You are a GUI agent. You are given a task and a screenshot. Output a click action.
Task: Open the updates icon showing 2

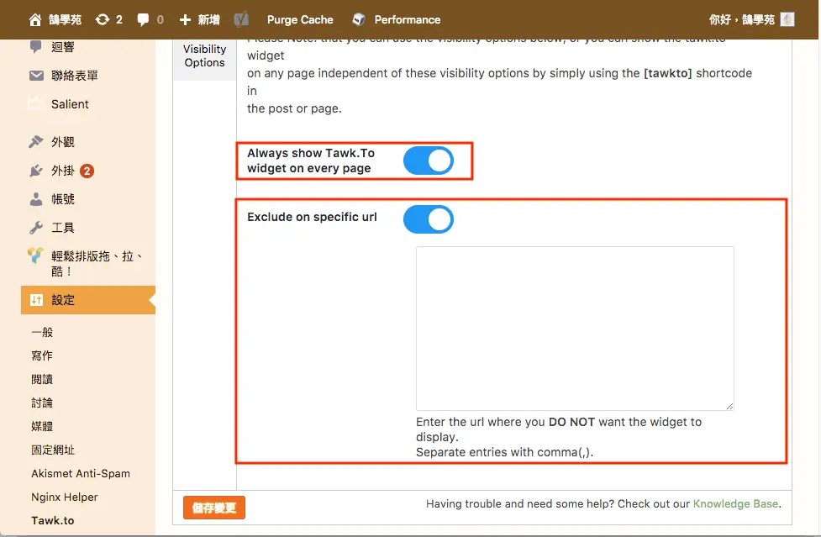(x=103, y=20)
